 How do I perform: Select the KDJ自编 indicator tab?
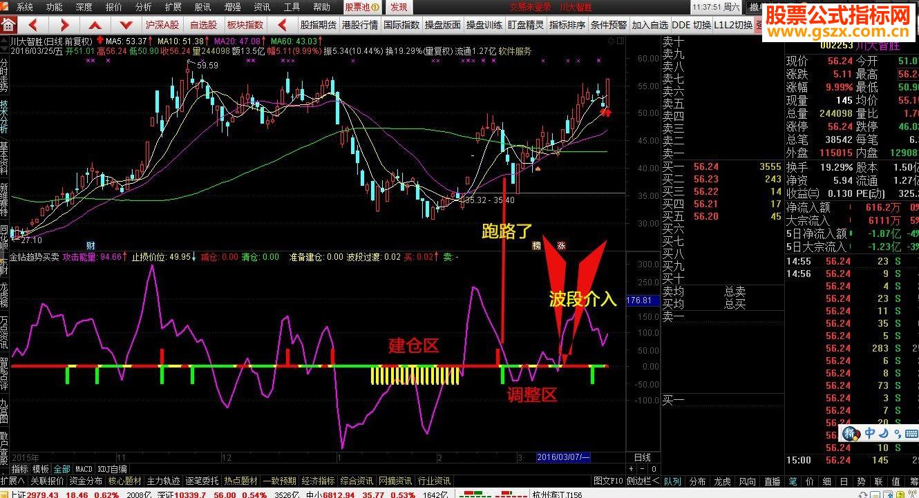[112, 469]
